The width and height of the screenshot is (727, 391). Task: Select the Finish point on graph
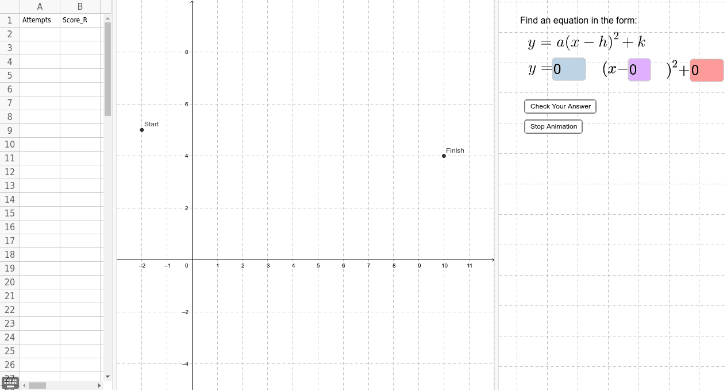[444, 156]
